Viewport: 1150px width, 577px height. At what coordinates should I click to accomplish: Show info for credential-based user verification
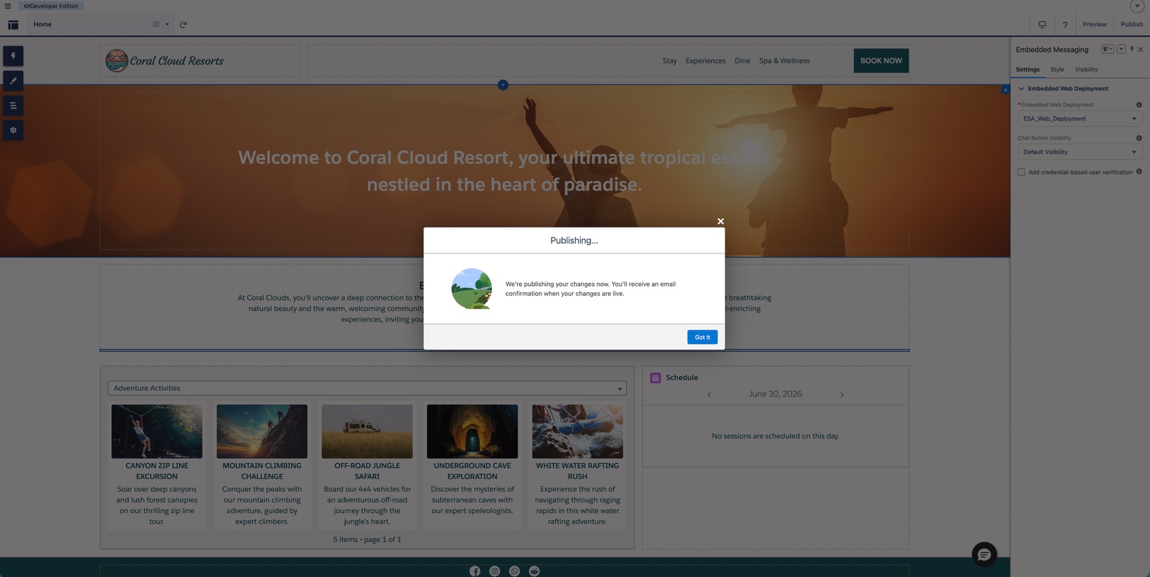click(x=1138, y=171)
